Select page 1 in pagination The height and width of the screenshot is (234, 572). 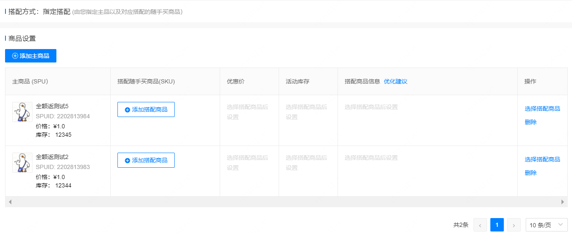tap(497, 225)
